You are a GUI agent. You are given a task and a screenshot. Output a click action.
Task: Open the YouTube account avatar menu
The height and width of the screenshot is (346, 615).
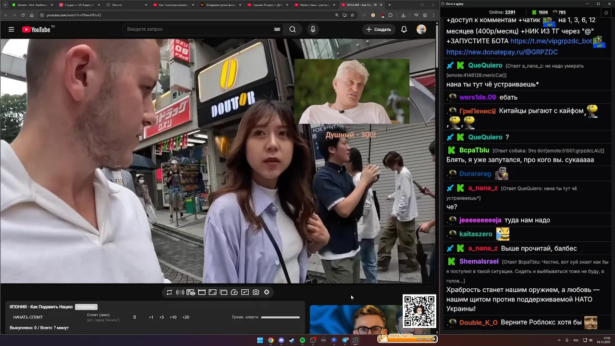[x=421, y=29]
